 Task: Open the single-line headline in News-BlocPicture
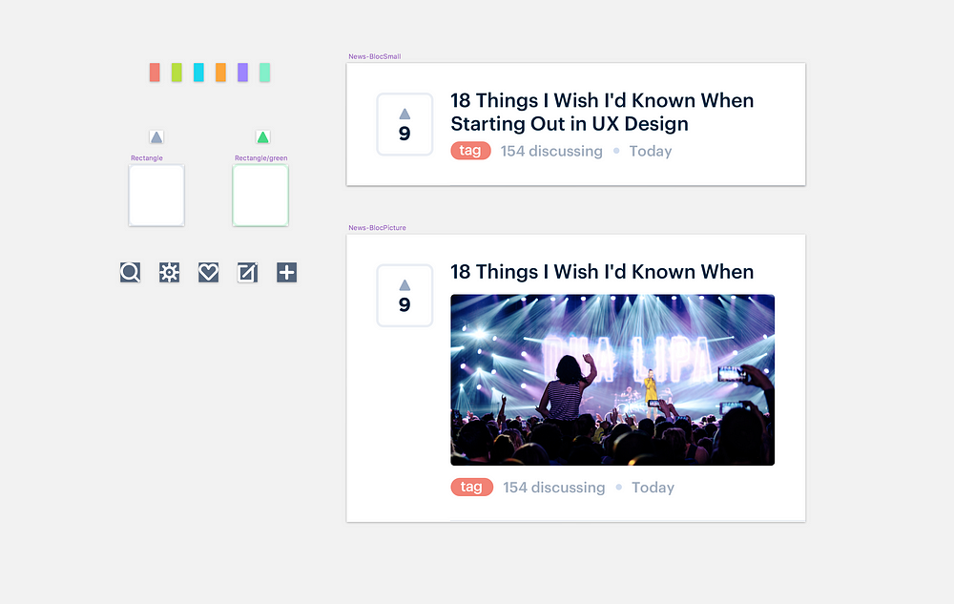[602, 272]
